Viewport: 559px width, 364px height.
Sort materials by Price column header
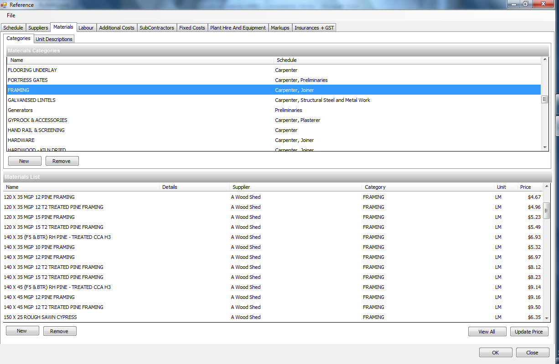point(525,187)
